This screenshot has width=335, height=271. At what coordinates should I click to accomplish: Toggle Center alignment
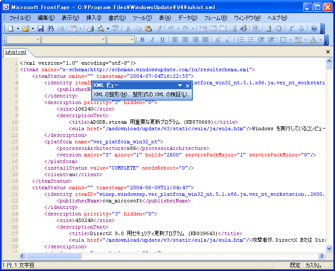tap(185, 40)
